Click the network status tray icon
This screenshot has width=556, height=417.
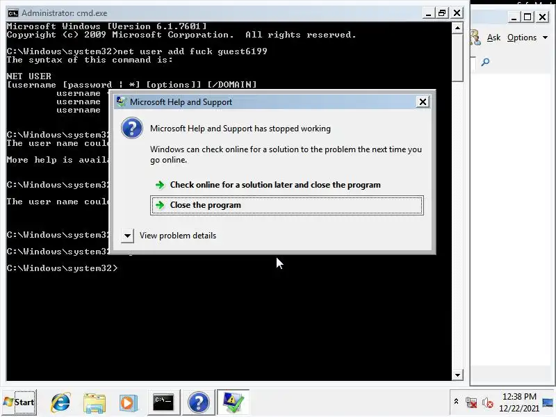[x=471, y=402]
